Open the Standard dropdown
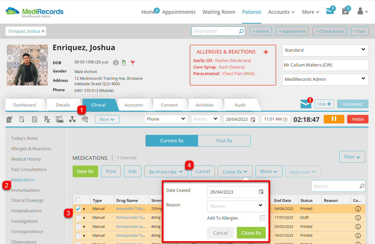 pos(325,50)
